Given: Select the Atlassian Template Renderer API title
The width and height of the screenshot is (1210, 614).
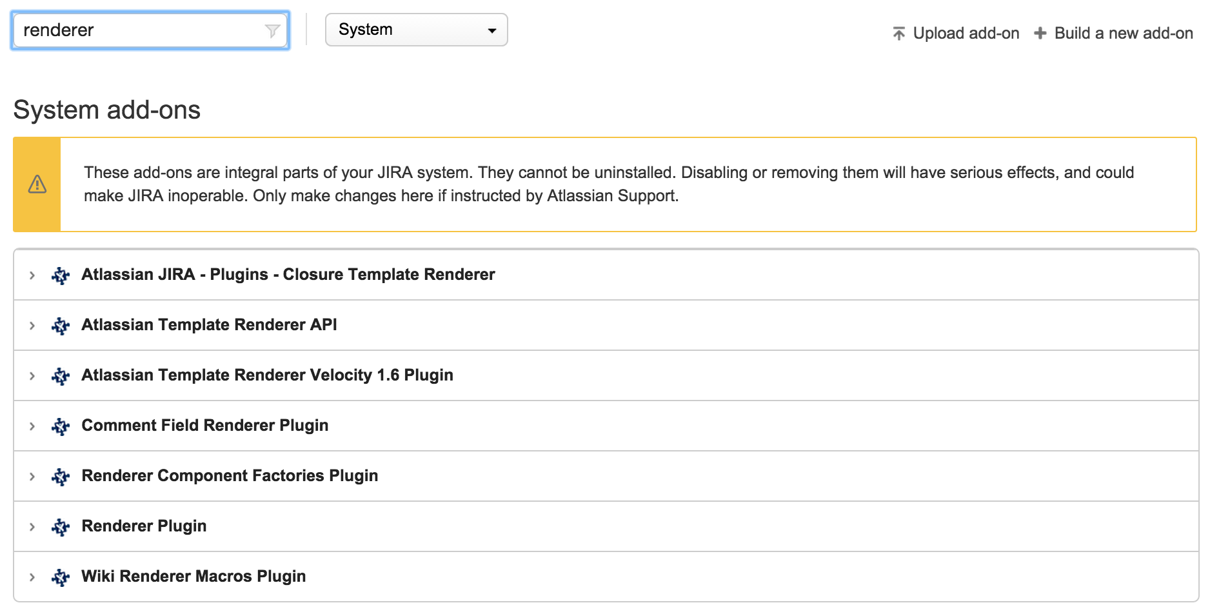Looking at the screenshot, I should (209, 325).
